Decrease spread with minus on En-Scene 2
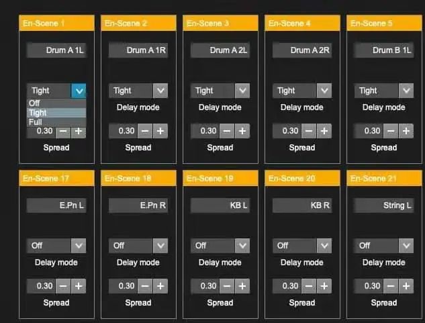Viewport: 425px width, 323px height. [145, 131]
